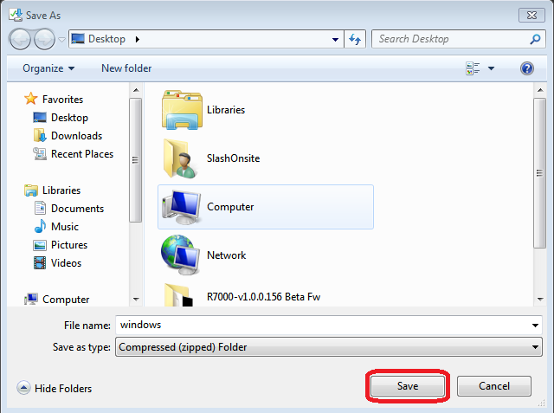The height and width of the screenshot is (413, 554).
Task: Click file list scrollbar up arrow
Action: [x=540, y=90]
